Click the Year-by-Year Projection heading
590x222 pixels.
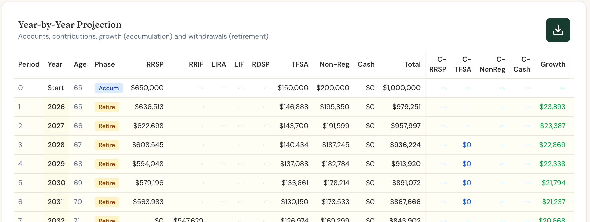(70, 25)
